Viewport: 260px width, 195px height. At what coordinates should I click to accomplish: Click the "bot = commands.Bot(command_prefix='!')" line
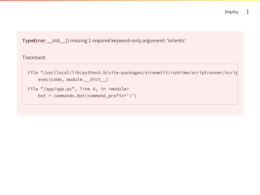coord(87,96)
